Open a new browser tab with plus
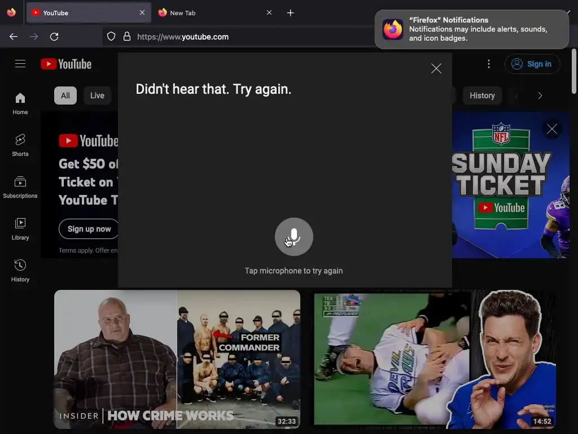 (x=291, y=13)
